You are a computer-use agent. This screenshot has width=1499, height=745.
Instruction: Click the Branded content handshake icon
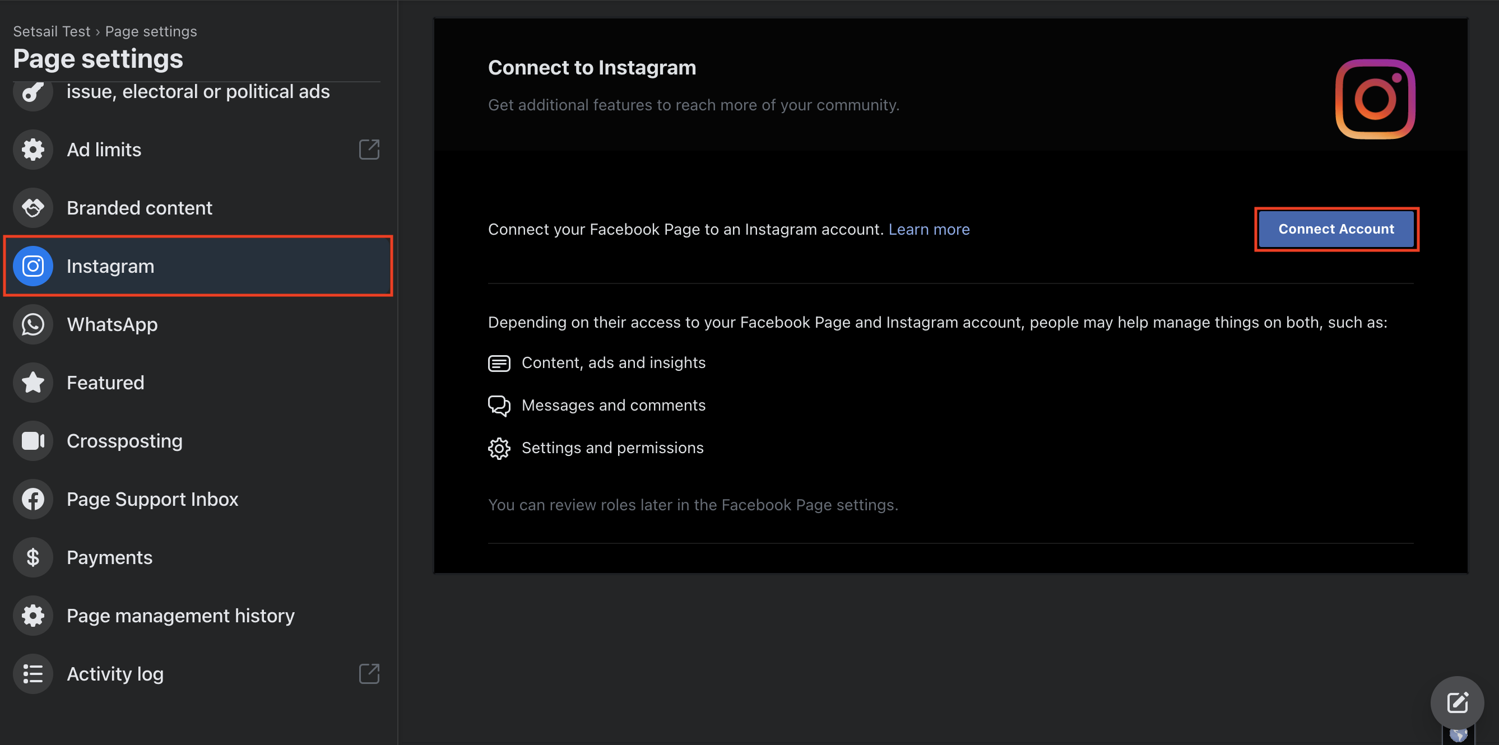click(33, 208)
